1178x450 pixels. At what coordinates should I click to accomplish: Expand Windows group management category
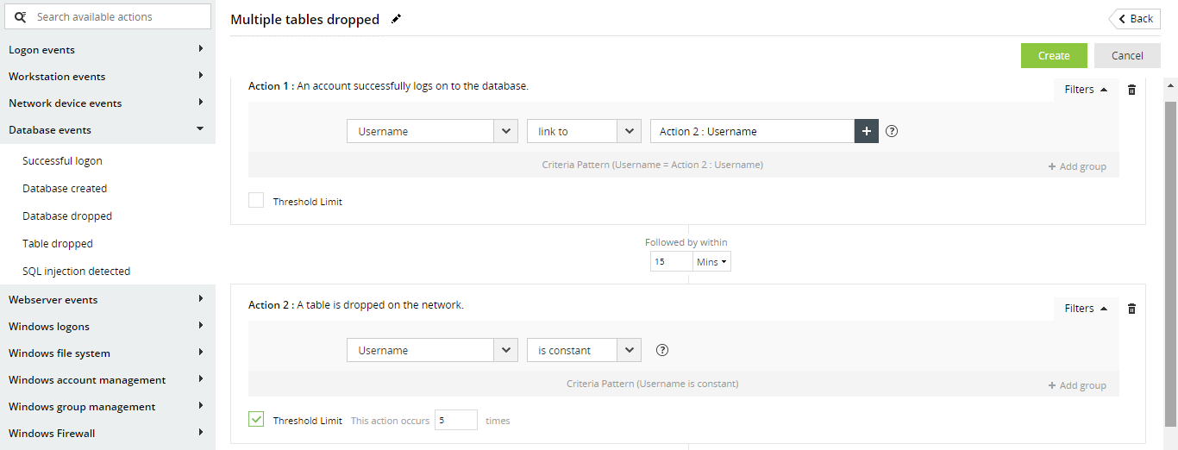click(108, 407)
